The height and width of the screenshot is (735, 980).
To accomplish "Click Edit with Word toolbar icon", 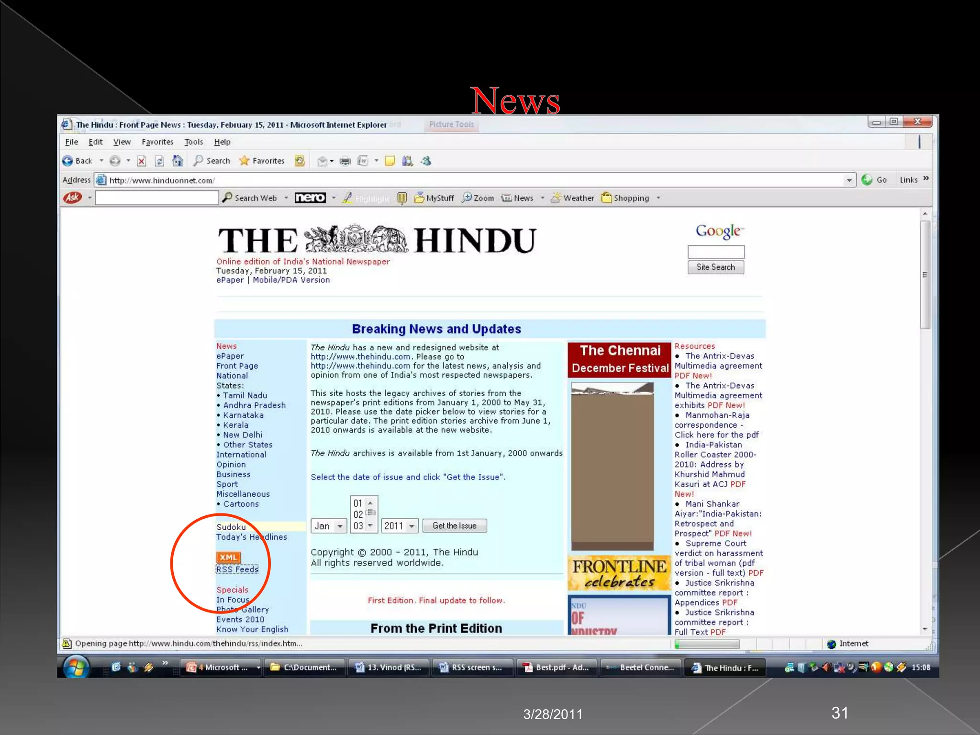I will click(363, 161).
